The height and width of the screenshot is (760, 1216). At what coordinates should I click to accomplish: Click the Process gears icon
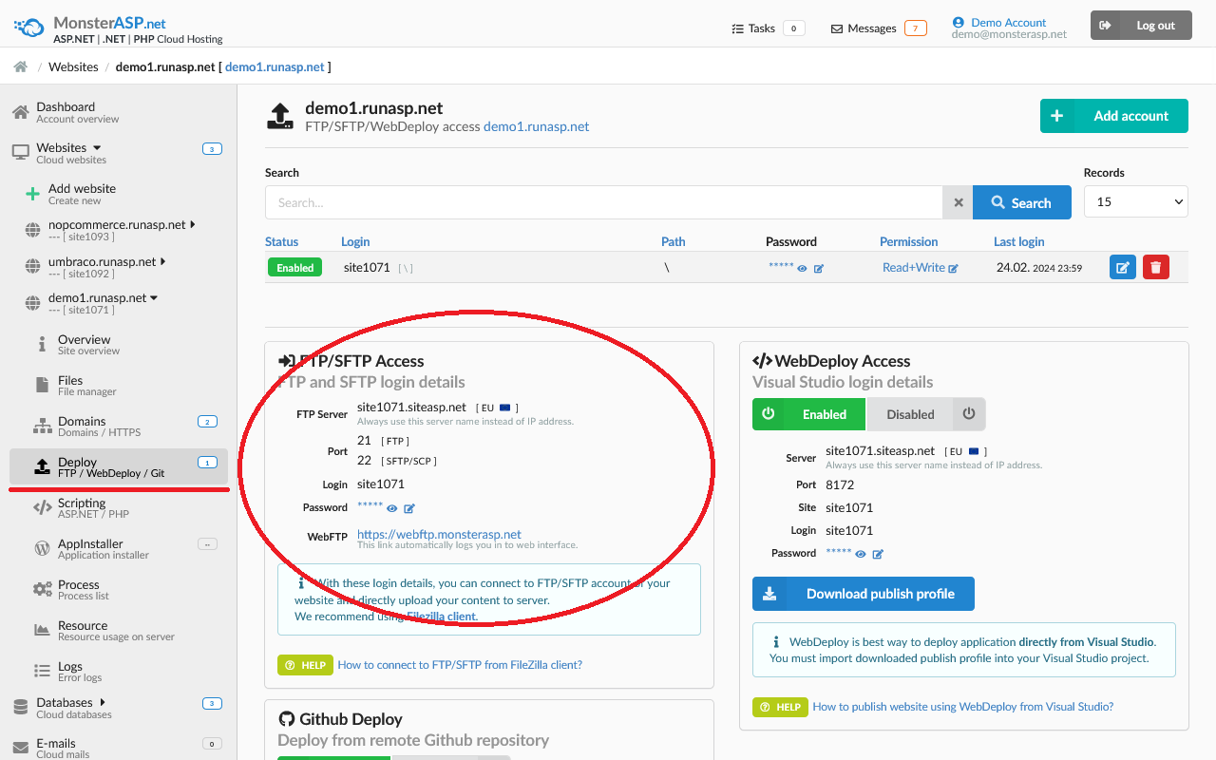pyautogui.click(x=43, y=589)
